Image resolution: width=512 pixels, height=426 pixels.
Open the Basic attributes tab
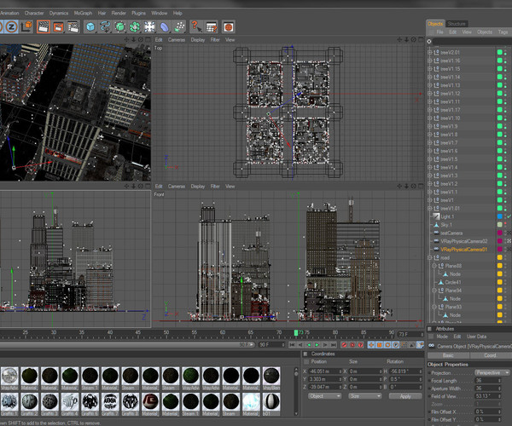tap(448, 355)
